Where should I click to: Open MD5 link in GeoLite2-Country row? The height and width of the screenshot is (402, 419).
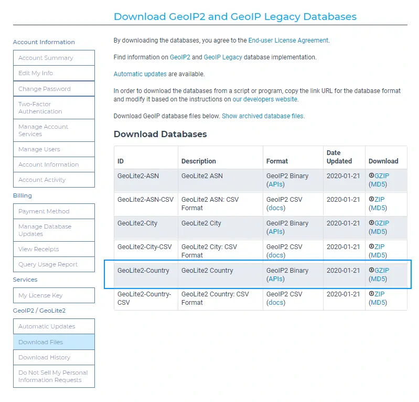378,279
